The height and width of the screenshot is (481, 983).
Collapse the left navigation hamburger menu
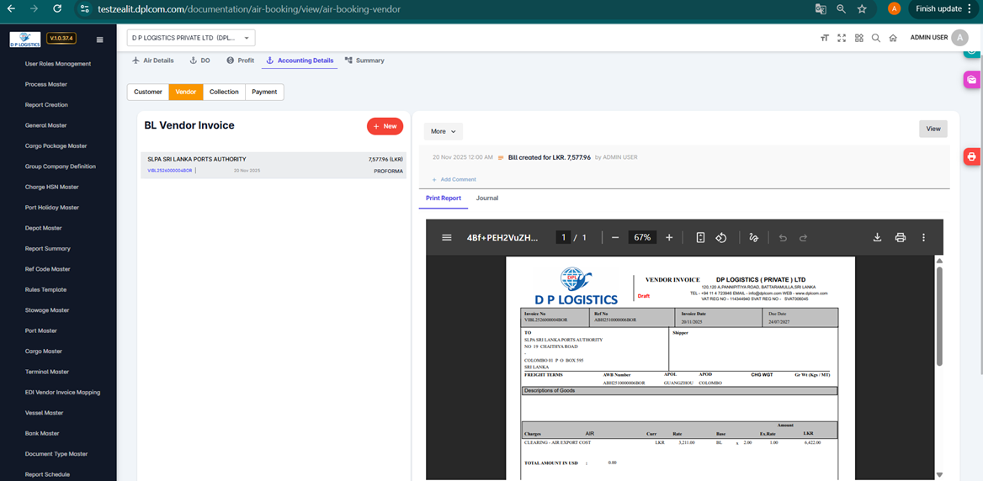(x=100, y=39)
